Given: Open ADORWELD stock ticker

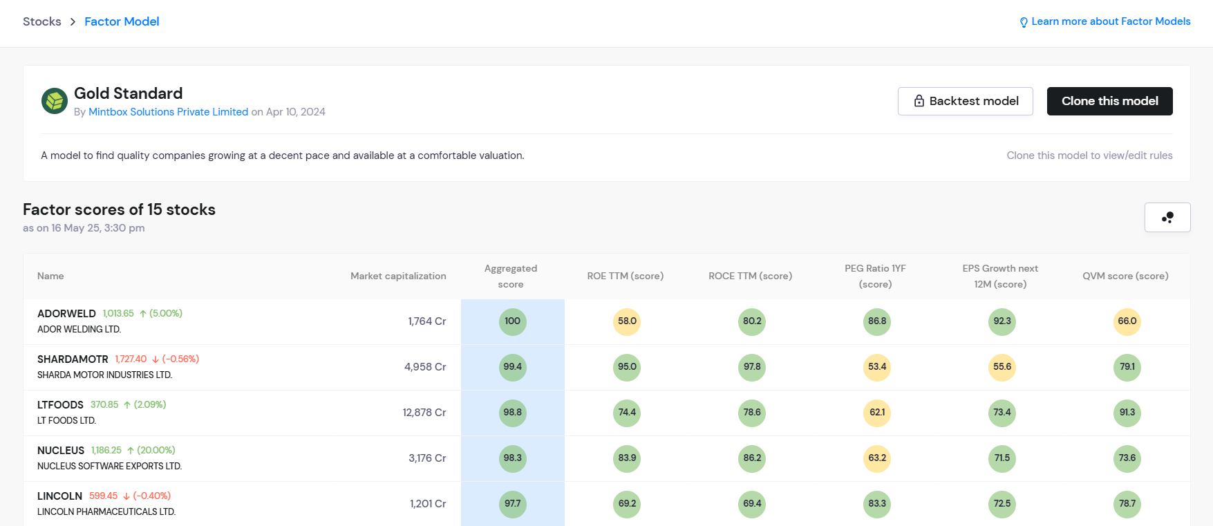Looking at the screenshot, I should 66,314.
